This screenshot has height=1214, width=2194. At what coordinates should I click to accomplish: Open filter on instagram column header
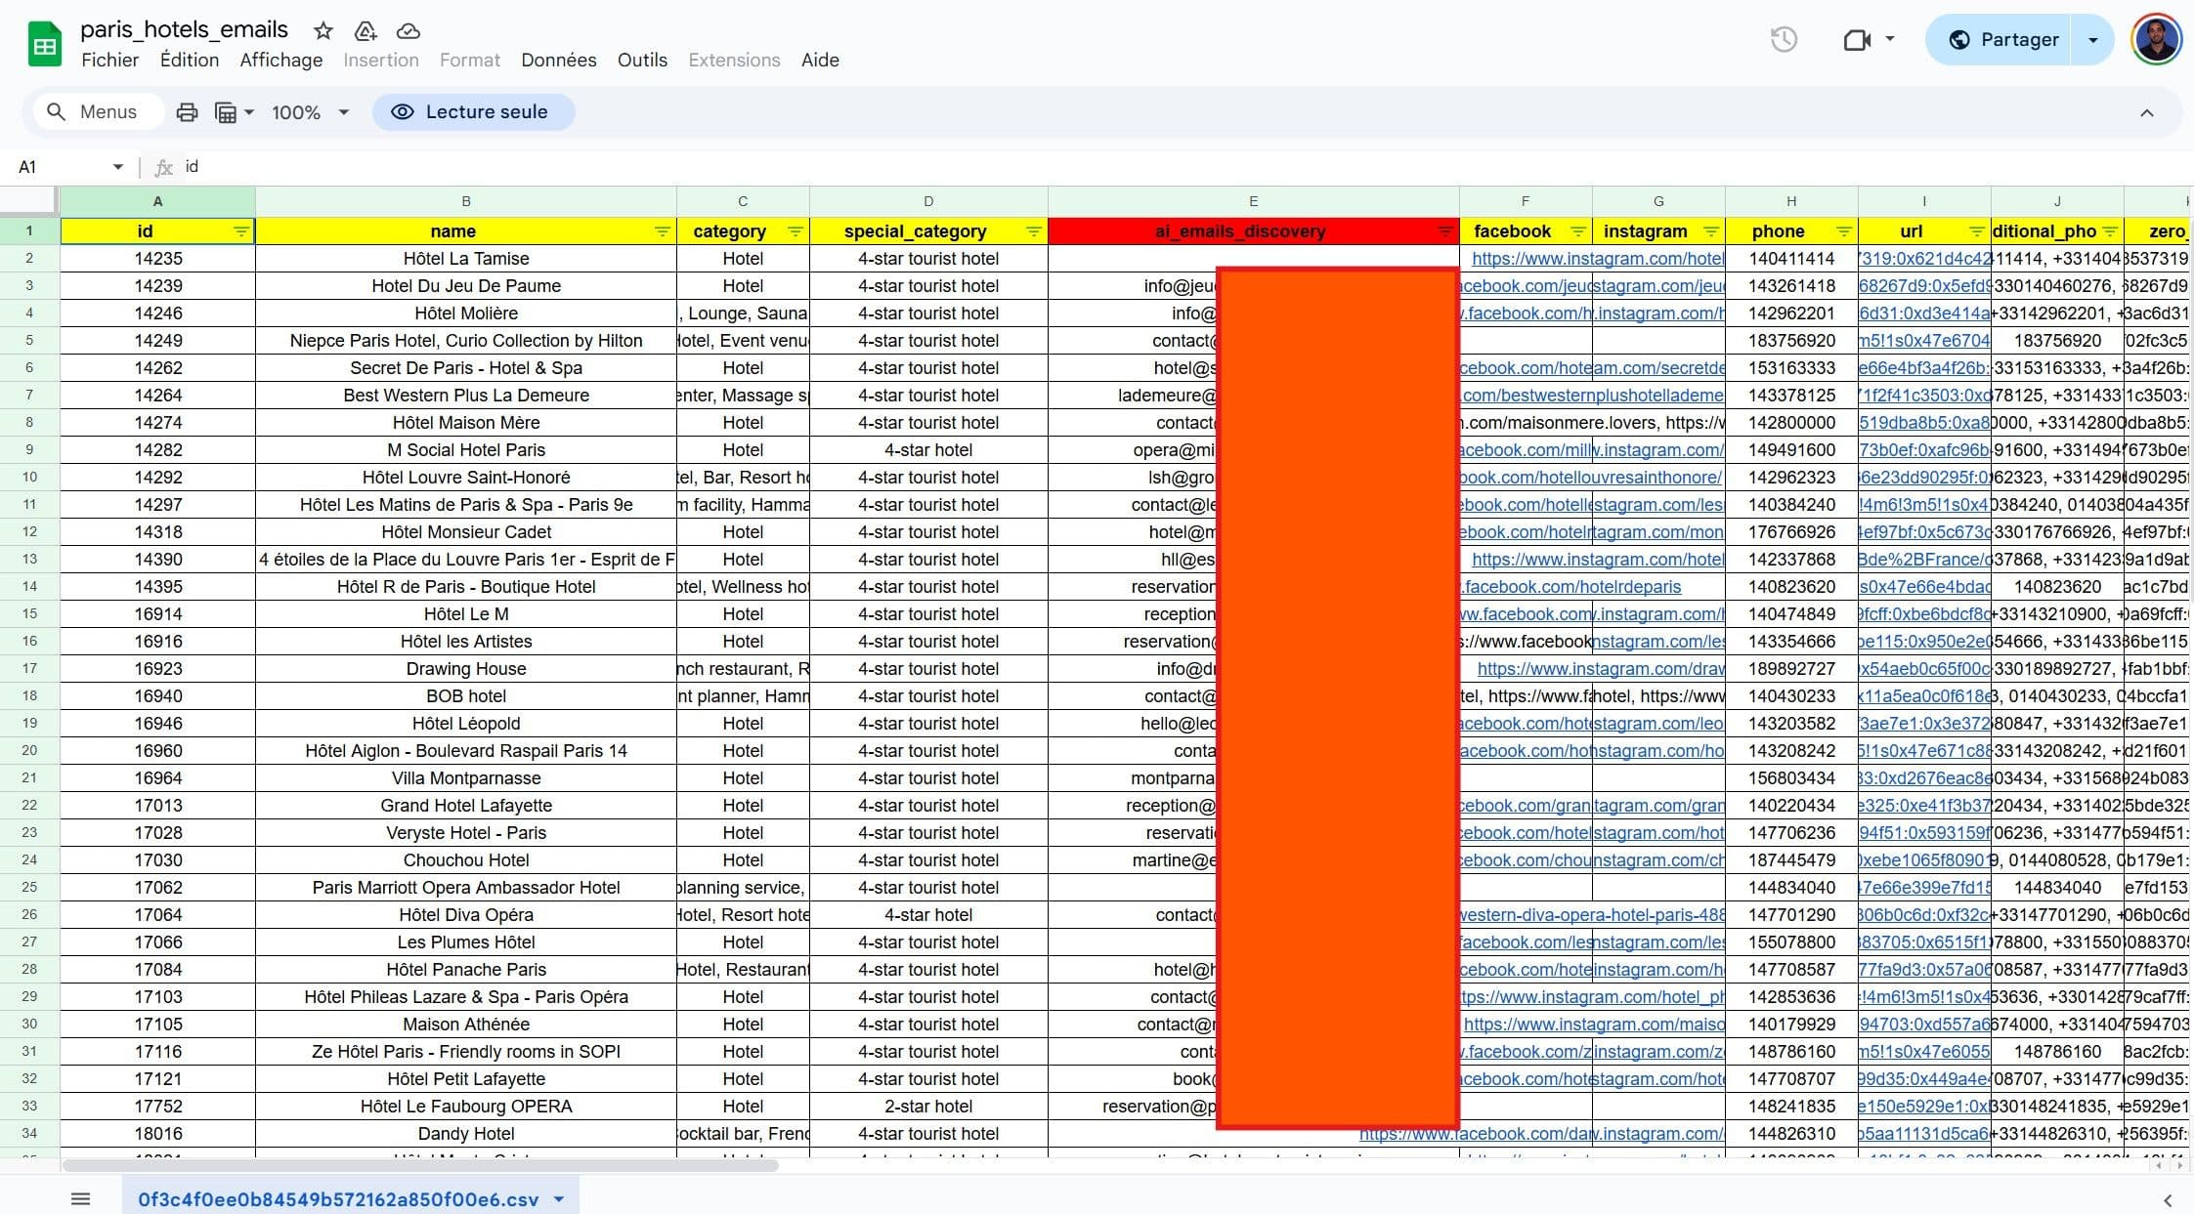pos(1711,231)
